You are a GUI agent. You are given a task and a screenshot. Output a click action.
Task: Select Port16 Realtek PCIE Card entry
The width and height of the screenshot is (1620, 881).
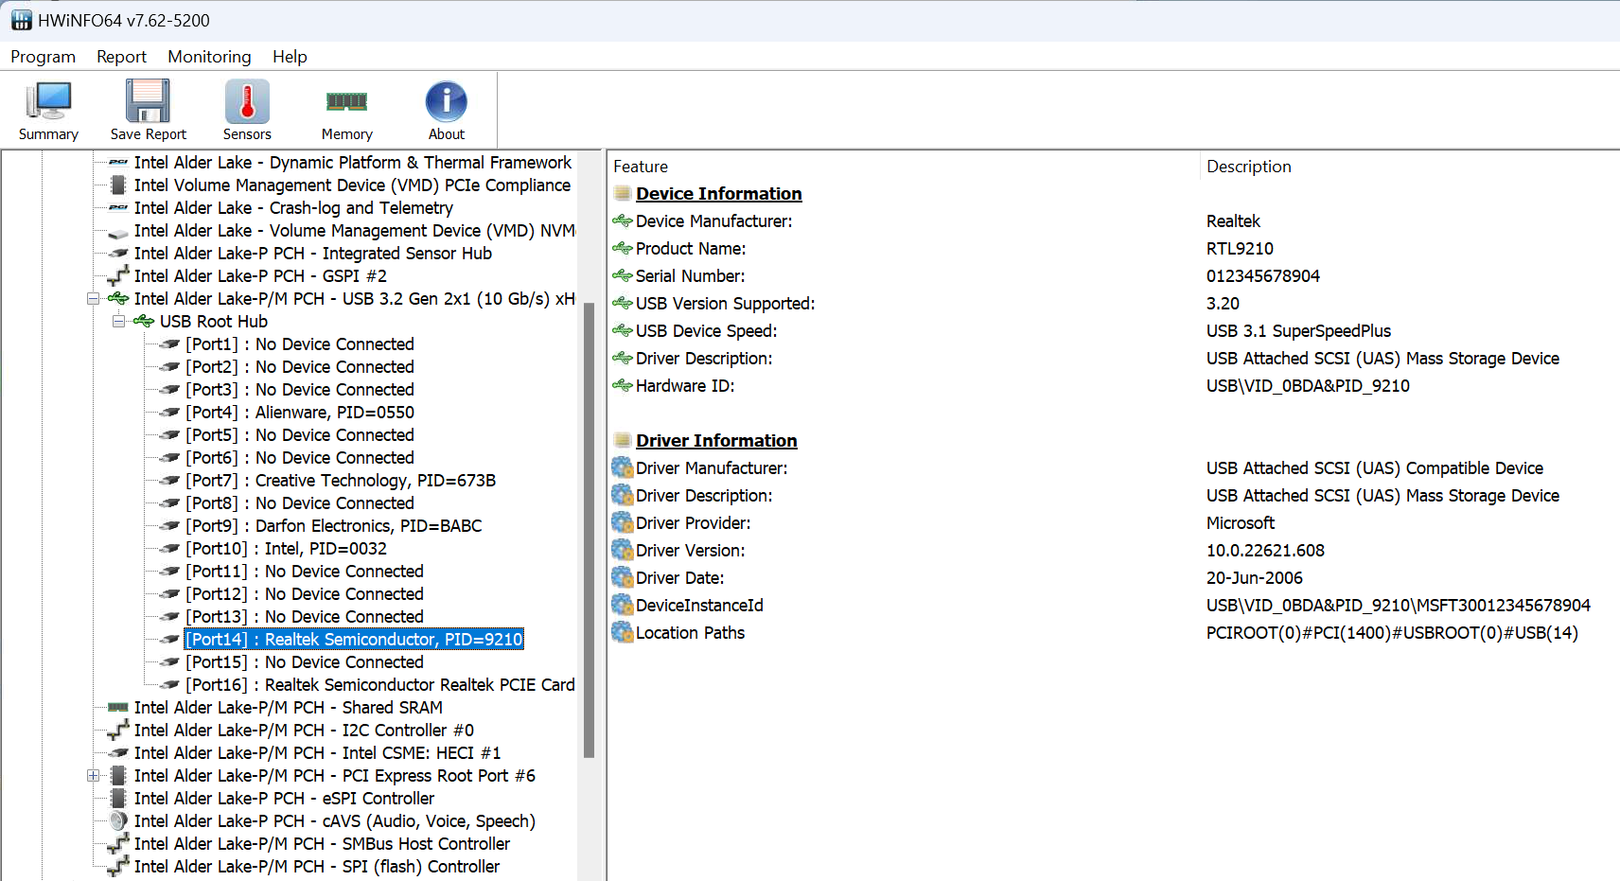tap(380, 685)
